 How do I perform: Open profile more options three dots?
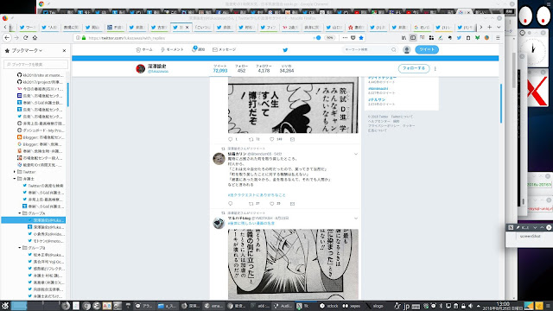(435, 69)
